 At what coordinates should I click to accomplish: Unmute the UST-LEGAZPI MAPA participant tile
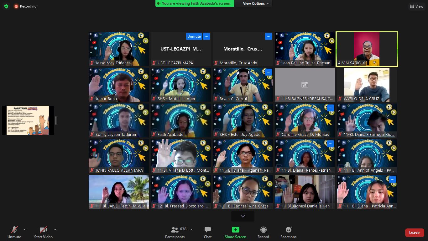click(194, 36)
